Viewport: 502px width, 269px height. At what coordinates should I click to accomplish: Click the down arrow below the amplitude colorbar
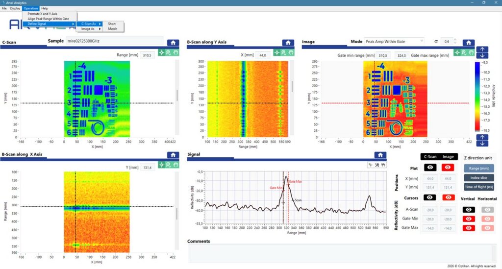pyautogui.click(x=482, y=144)
